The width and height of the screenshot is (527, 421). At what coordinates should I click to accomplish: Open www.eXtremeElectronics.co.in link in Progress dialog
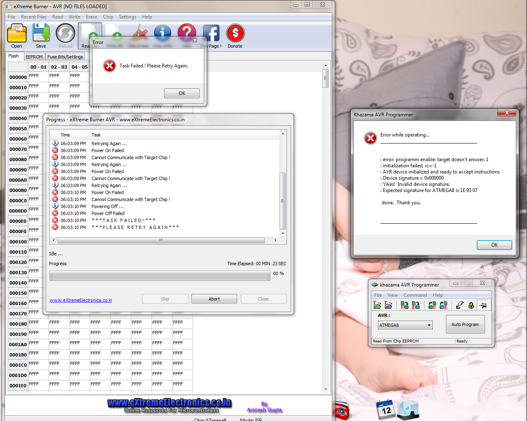pyautogui.click(x=81, y=300)
